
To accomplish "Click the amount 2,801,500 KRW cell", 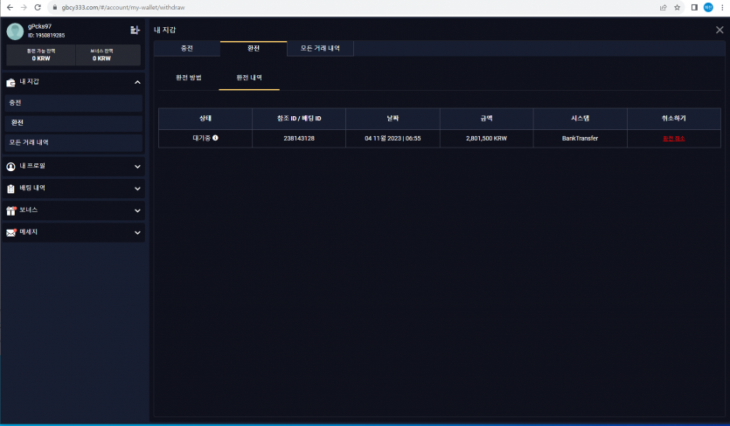I will click(x=486, y=139).
